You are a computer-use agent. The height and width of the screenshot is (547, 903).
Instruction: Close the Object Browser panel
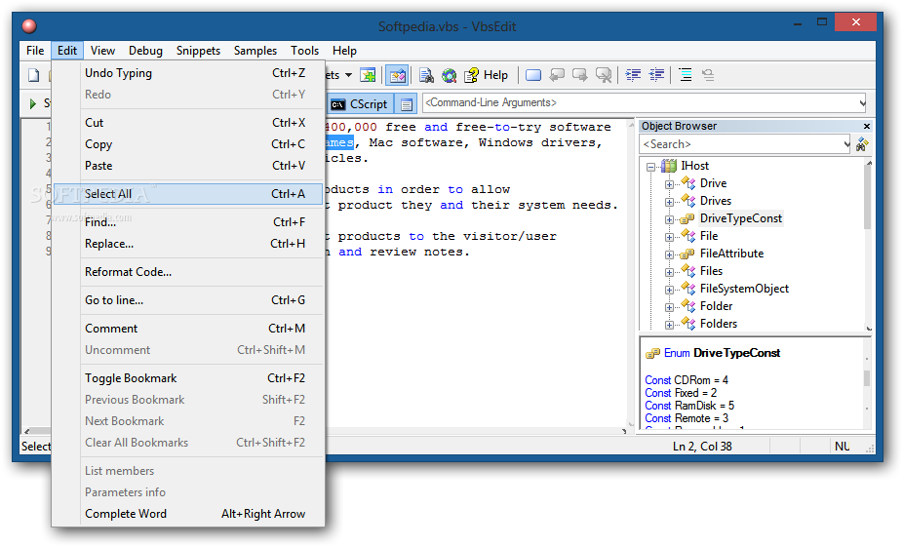pos(867,126)
